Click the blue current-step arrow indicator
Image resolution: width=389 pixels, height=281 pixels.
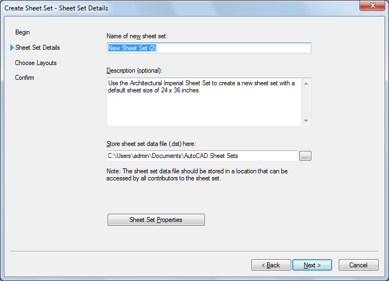(x=11, y=48)
